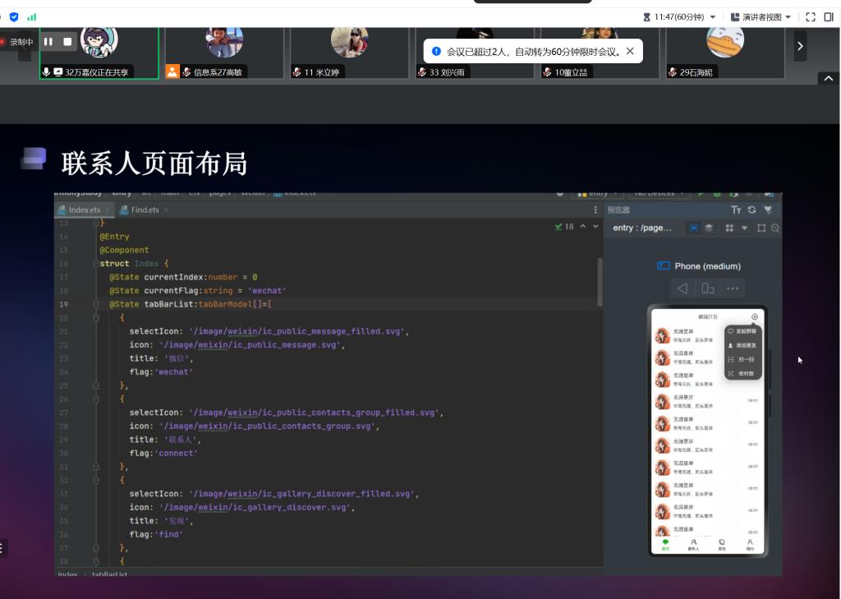This screenshot has height=599, width=841.
Task: Click the rotate device icon in previewer
Action: coord(707,288)
